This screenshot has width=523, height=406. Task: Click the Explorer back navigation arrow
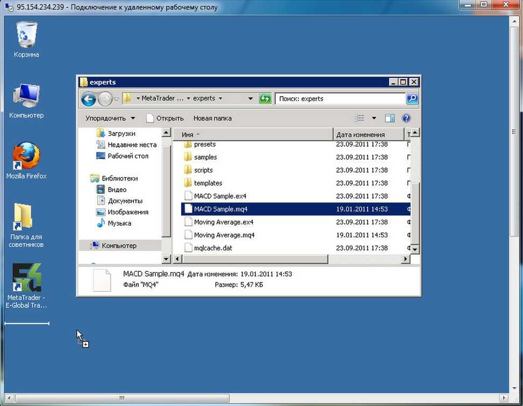click(89, 99)
